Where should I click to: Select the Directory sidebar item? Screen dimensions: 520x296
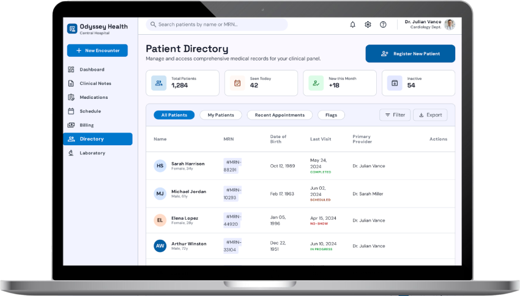[98, 139]
